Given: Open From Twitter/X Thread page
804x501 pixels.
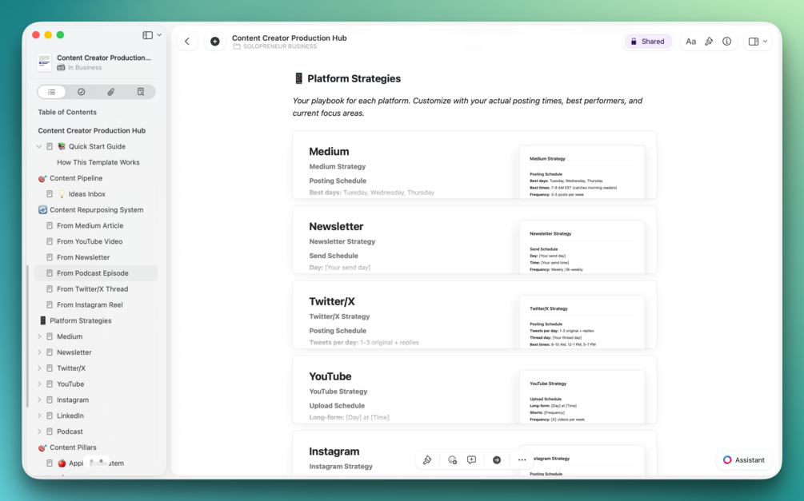Looking at the screenshot, I should 92,289.
